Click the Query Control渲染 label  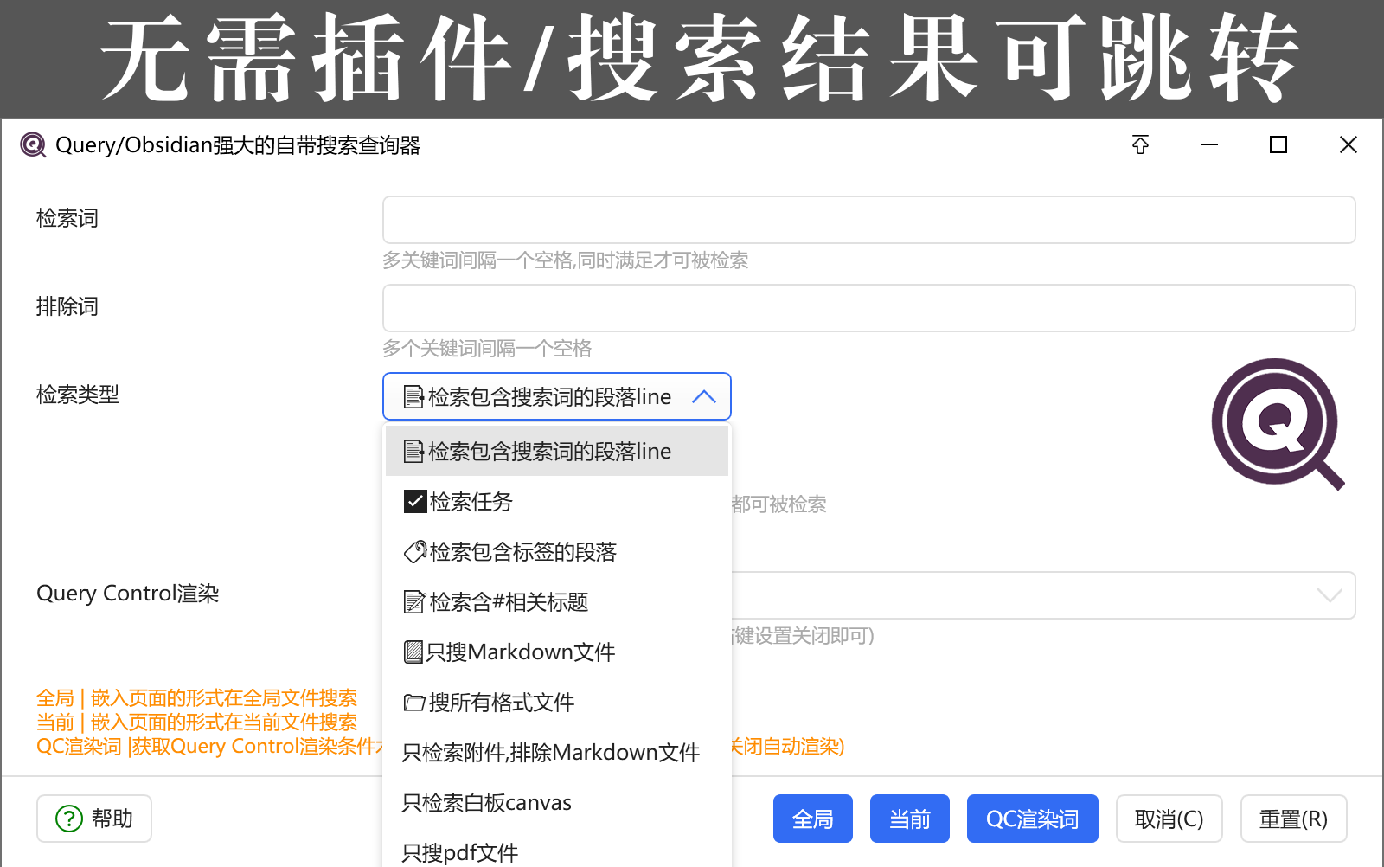point(128,594)
